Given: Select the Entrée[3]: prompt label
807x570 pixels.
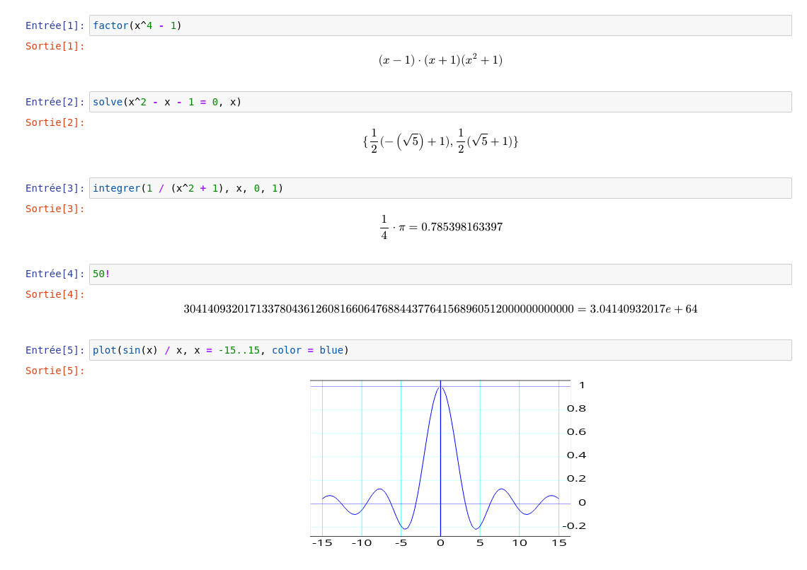Looking at the screenshot, I should tap(55, 188).
